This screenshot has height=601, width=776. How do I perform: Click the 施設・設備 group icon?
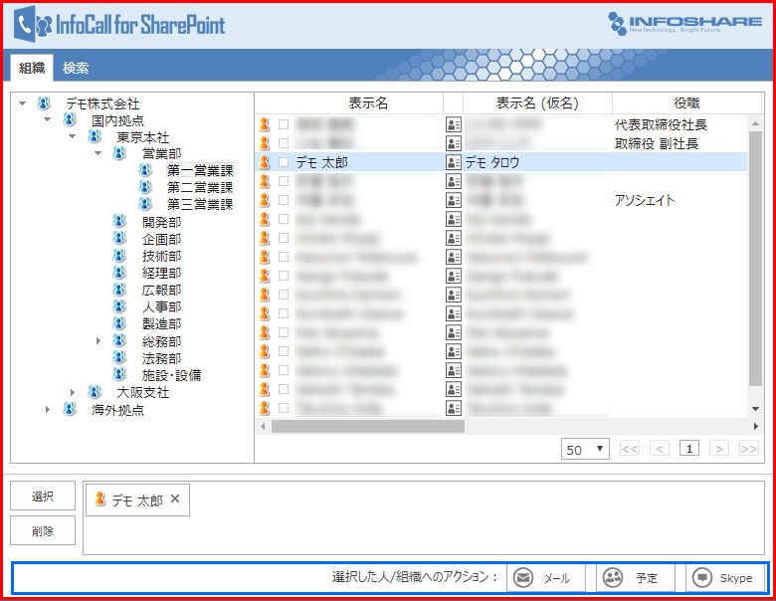point(119,374)
